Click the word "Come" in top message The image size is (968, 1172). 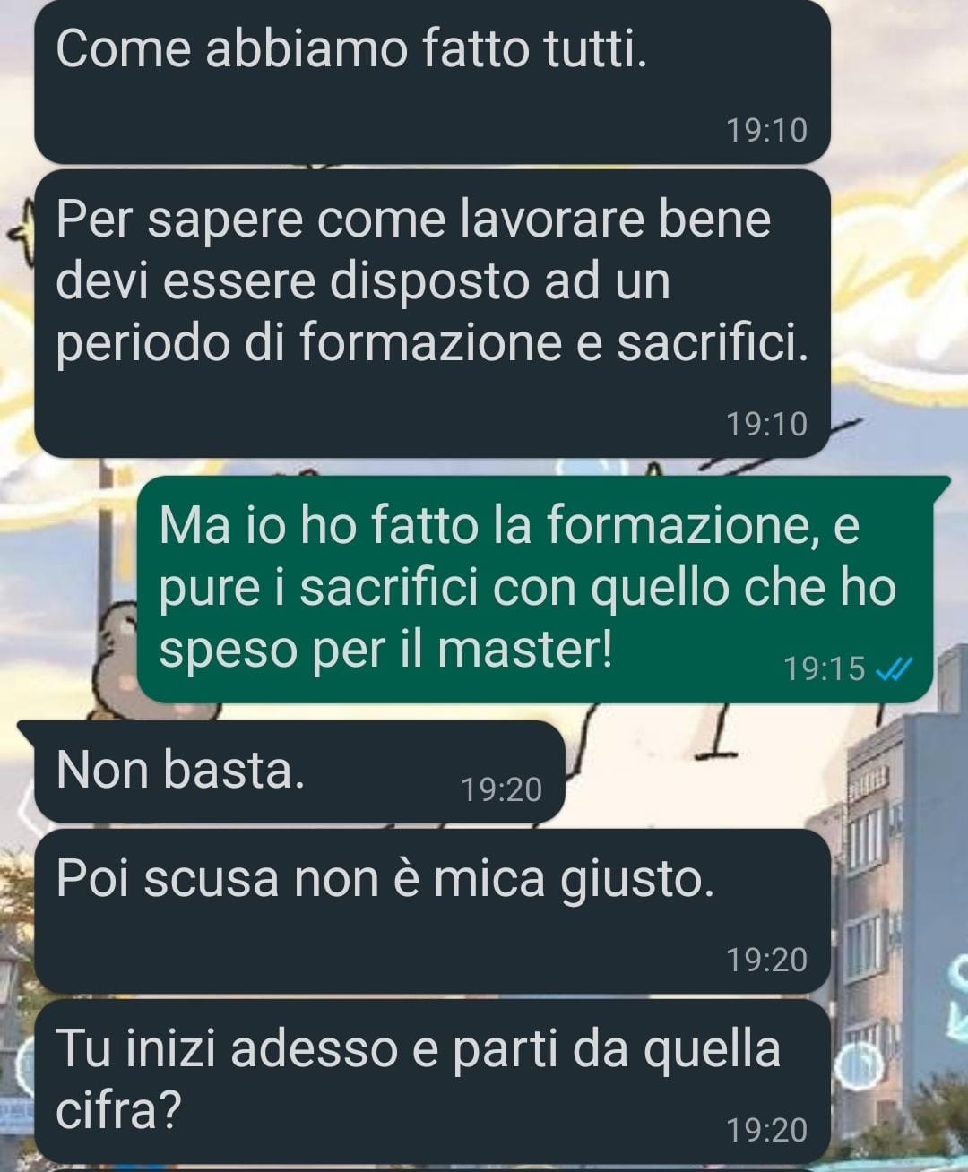click(124, 48)
